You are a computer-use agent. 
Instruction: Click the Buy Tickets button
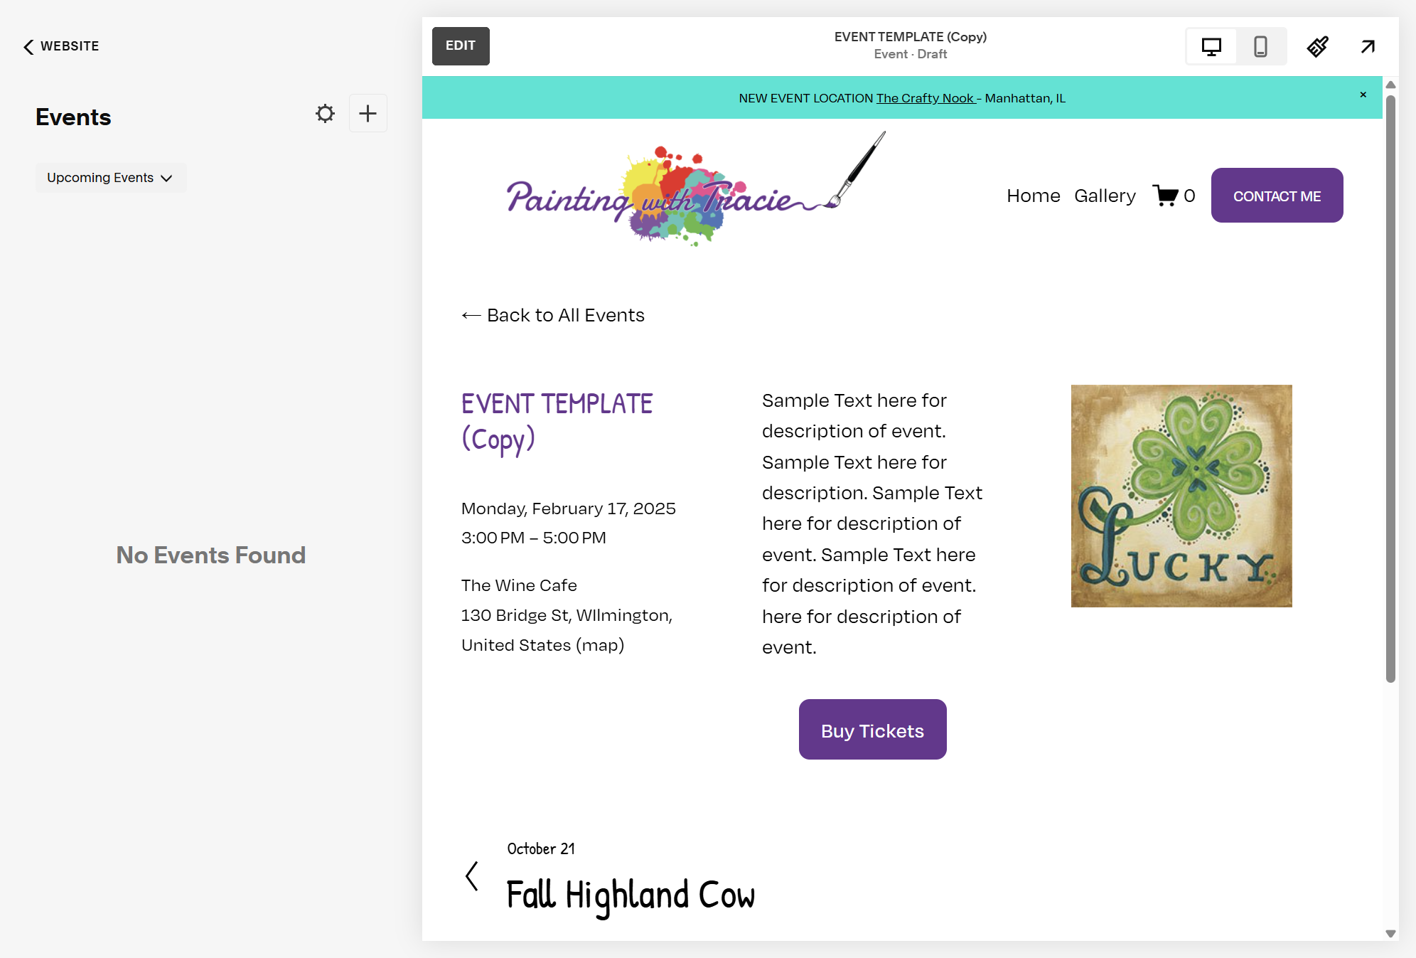(x=872, y=730)
